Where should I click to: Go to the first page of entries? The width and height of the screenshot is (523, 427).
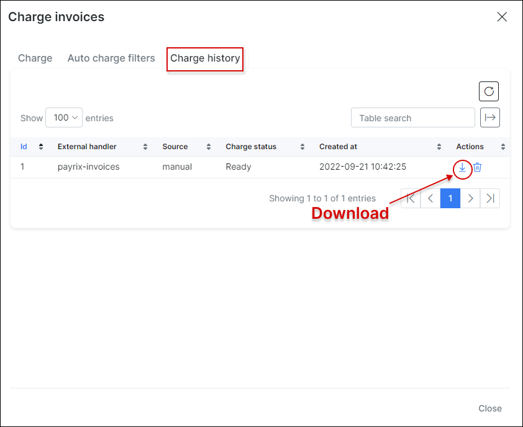[x=411, y=198]
